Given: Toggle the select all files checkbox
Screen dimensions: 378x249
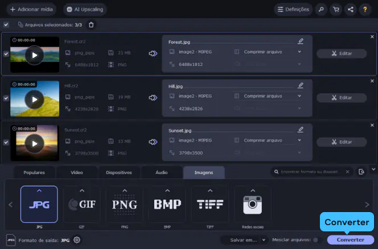Looking at the screenshot, I should click(6, 25).
